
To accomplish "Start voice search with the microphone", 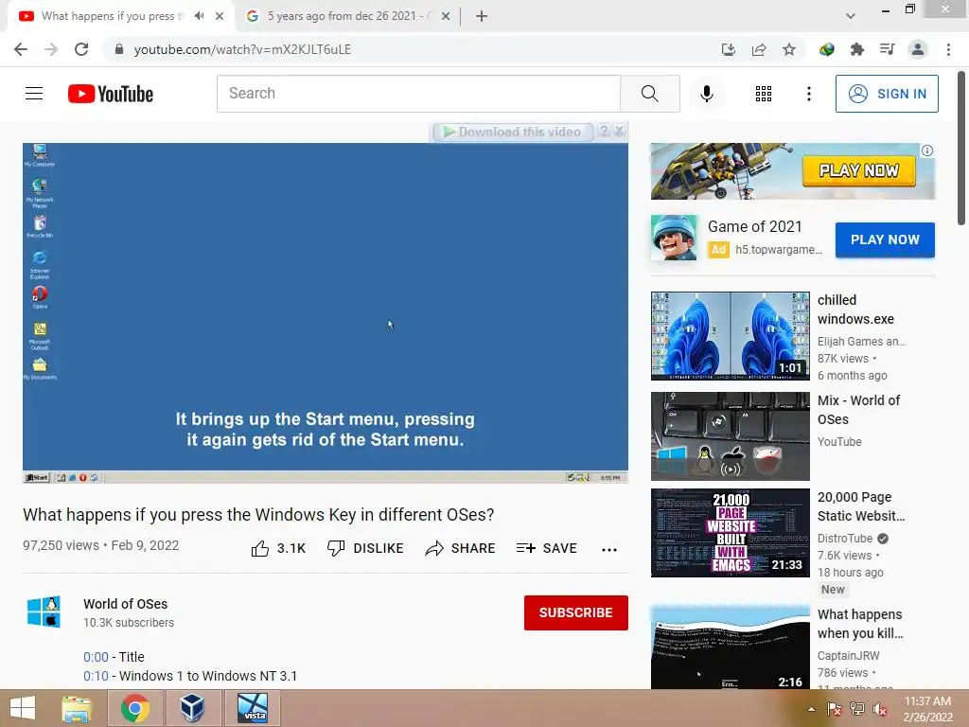I will pos(706,94).
